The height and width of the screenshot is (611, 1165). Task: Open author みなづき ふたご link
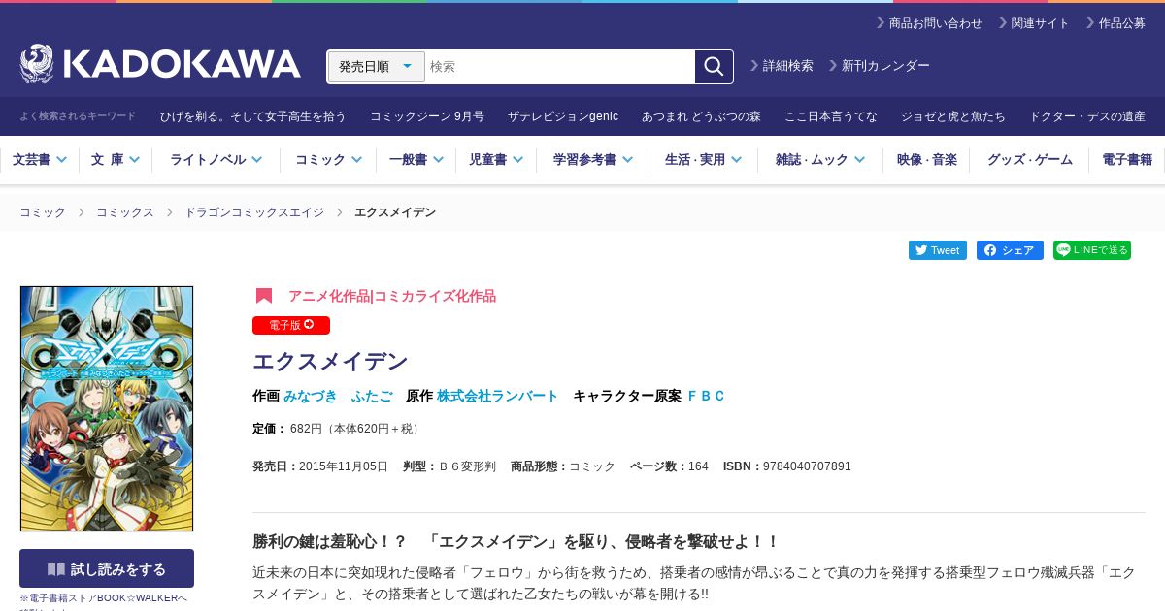pos(338,396)
